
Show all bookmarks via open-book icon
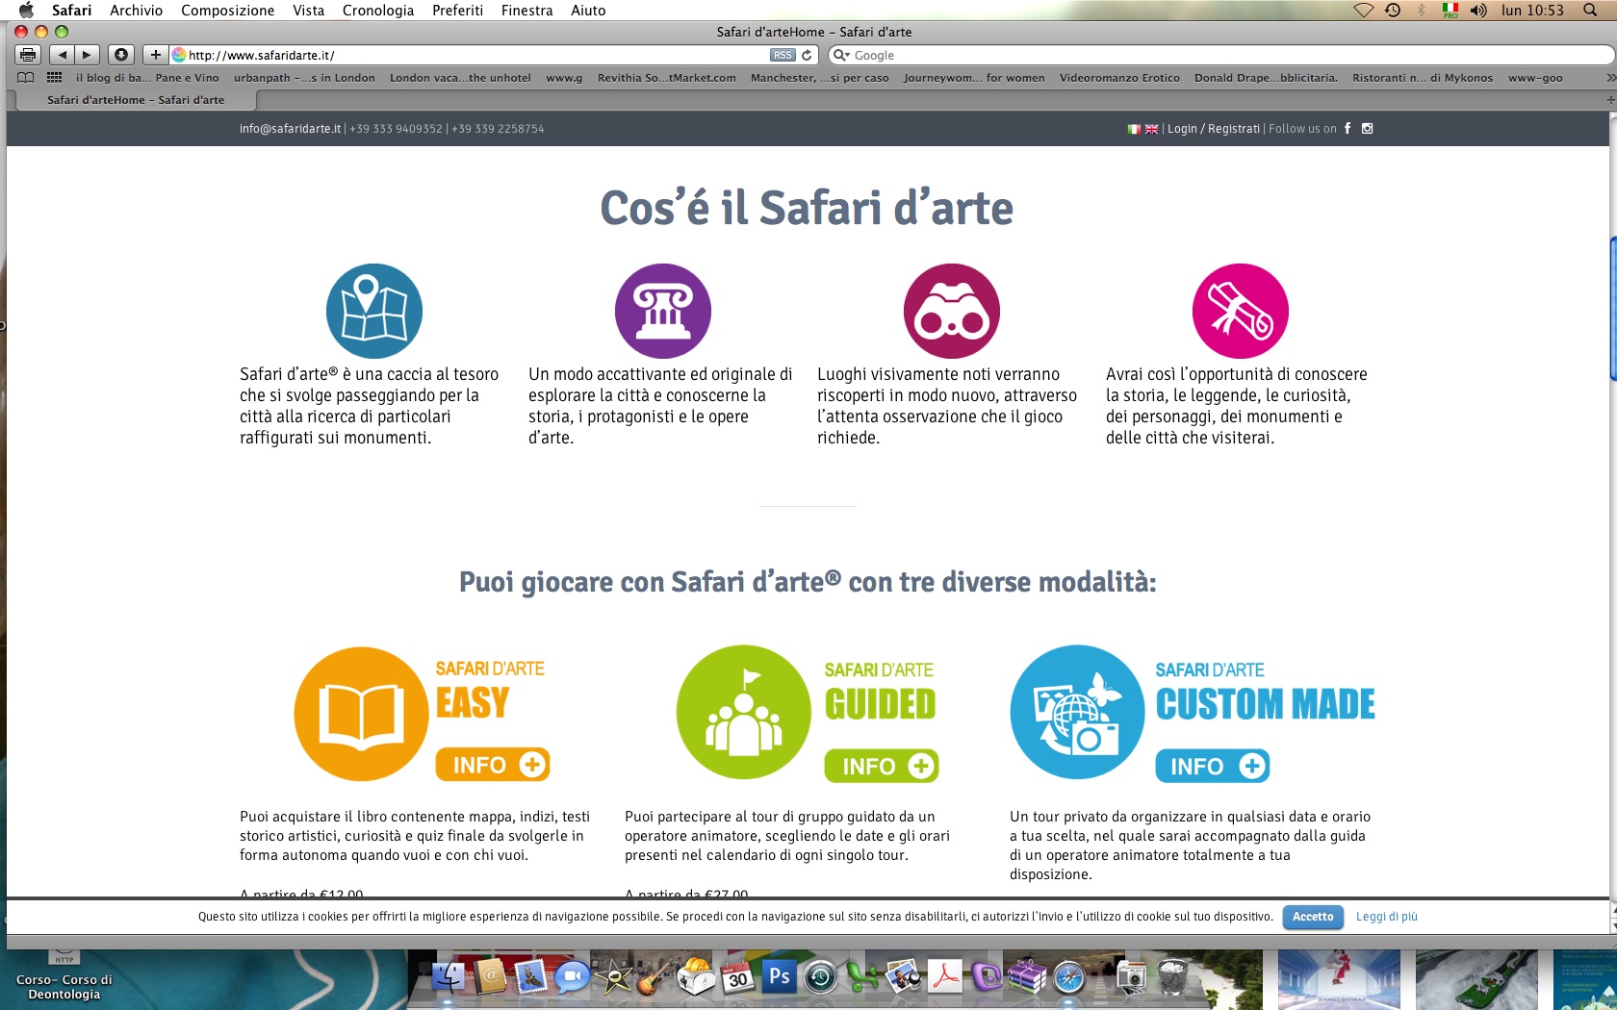coord(26,78)
